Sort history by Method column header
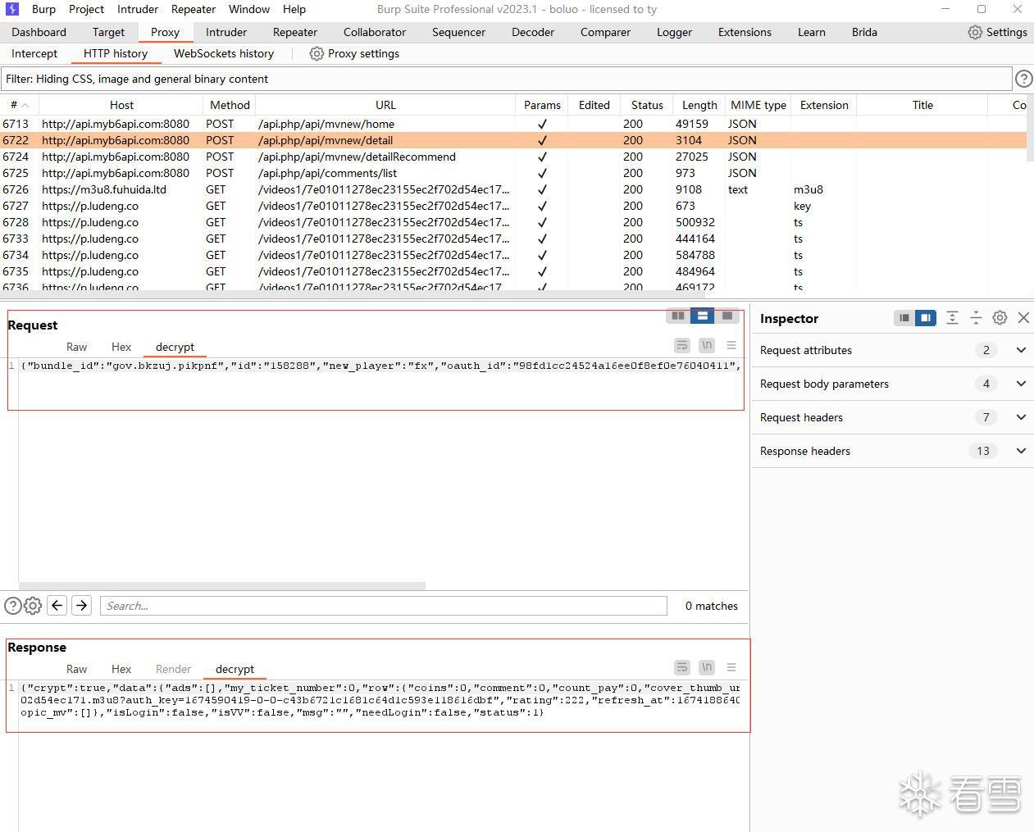This screenshot has height=832, width=1034. (x=230, y=105)
